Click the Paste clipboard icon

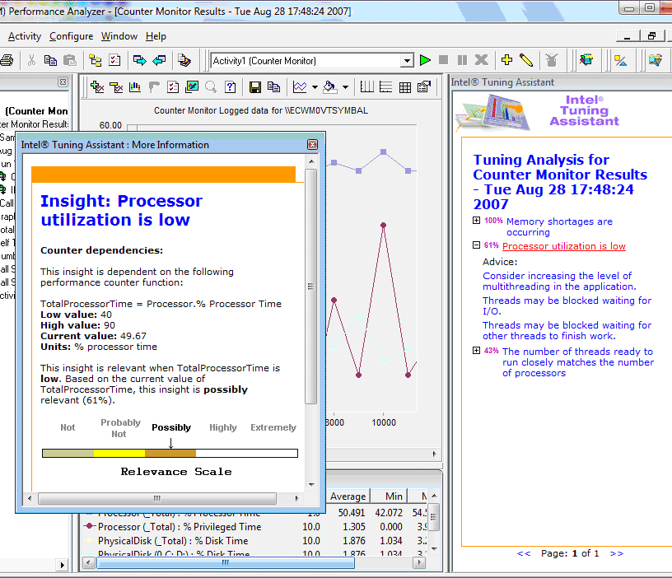coord(69,60)
